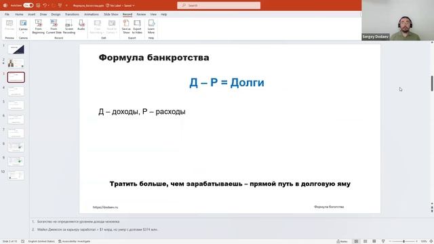Go to next slide via double arrow

click(432, 211)
